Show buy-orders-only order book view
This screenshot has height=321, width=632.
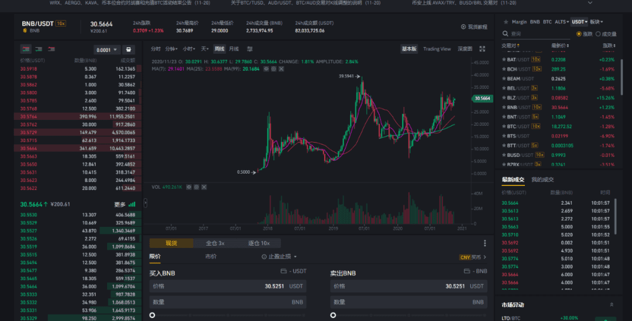pos(39,49)
